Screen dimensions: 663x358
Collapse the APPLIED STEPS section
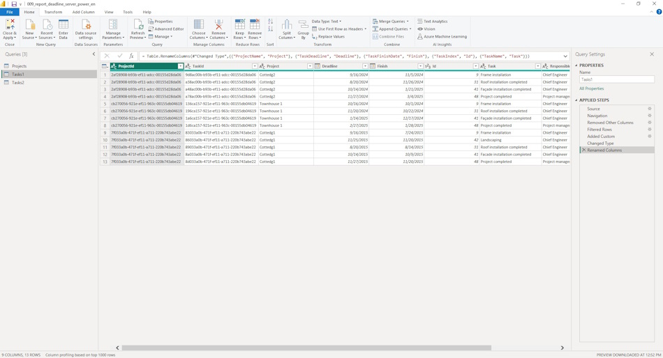tap(576, 100)
